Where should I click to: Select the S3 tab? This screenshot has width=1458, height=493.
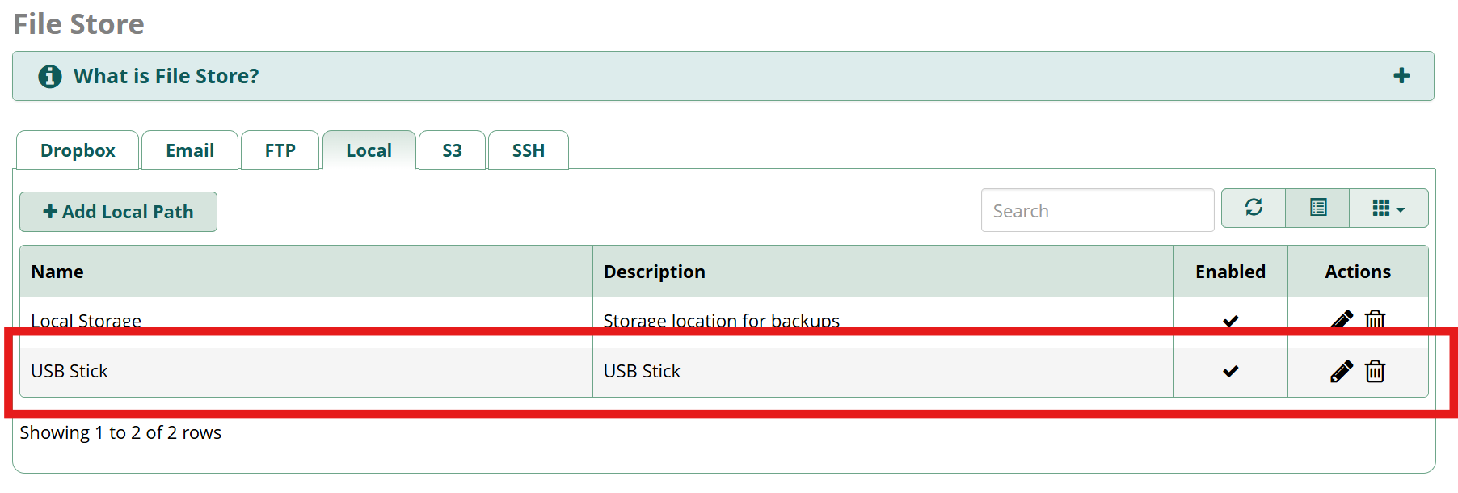[452, 151]
